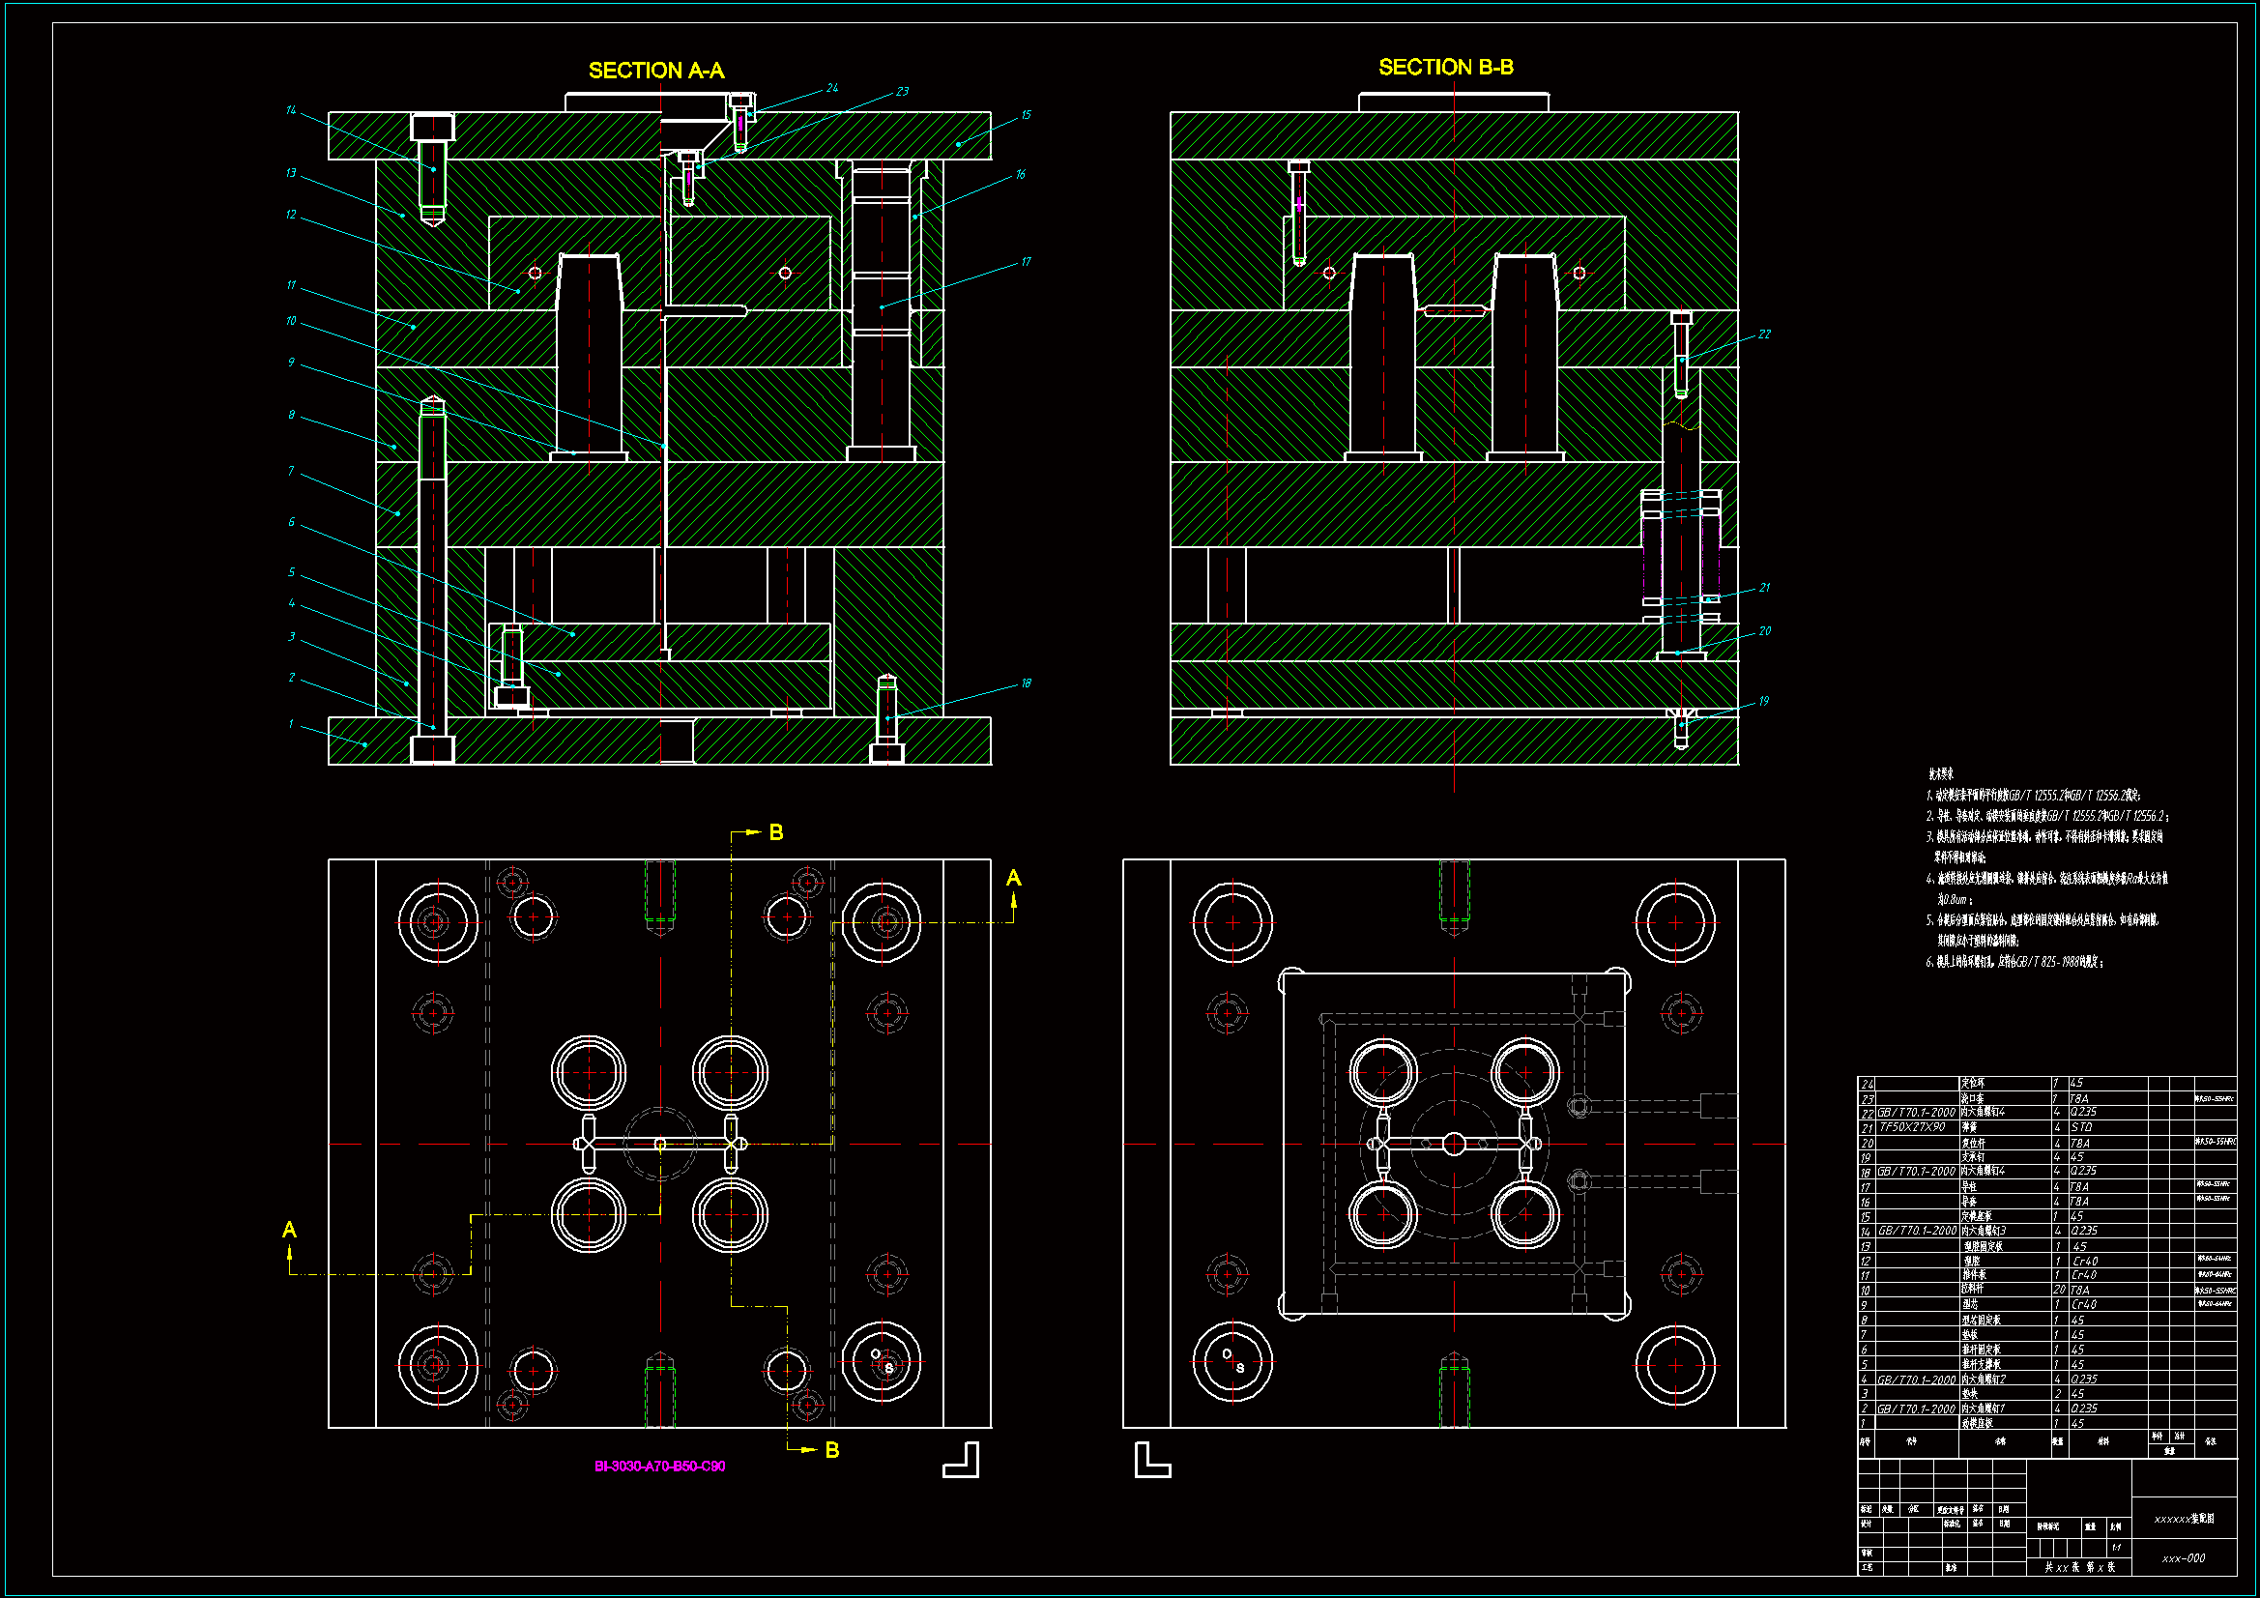Click the SECTION B-B title text
The height and width of the screenshot is (1598, 2260).
pyautogui.click(x=1445, y=68)
